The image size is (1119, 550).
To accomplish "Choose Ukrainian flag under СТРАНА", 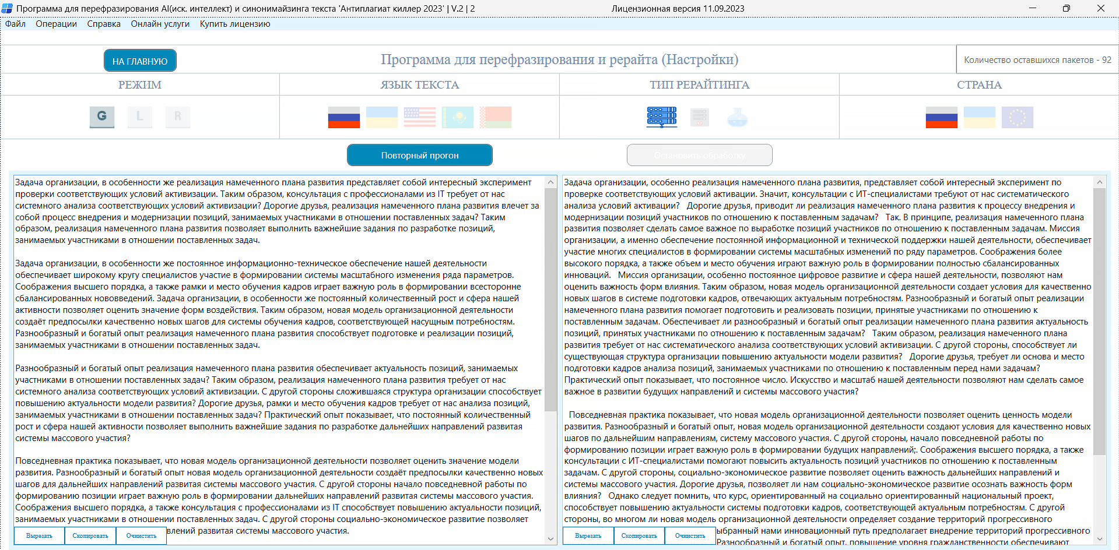I will click(980, 117).
